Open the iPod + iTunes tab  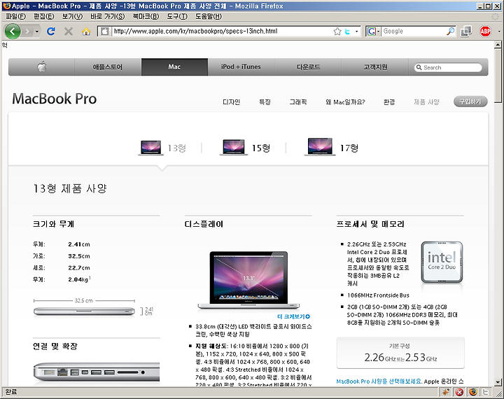241,67
